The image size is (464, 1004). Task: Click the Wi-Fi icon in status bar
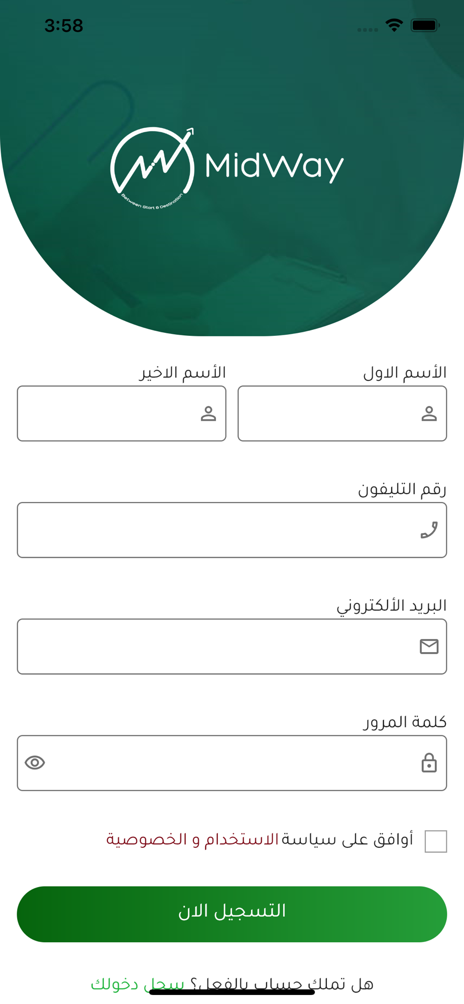[394, 25]
